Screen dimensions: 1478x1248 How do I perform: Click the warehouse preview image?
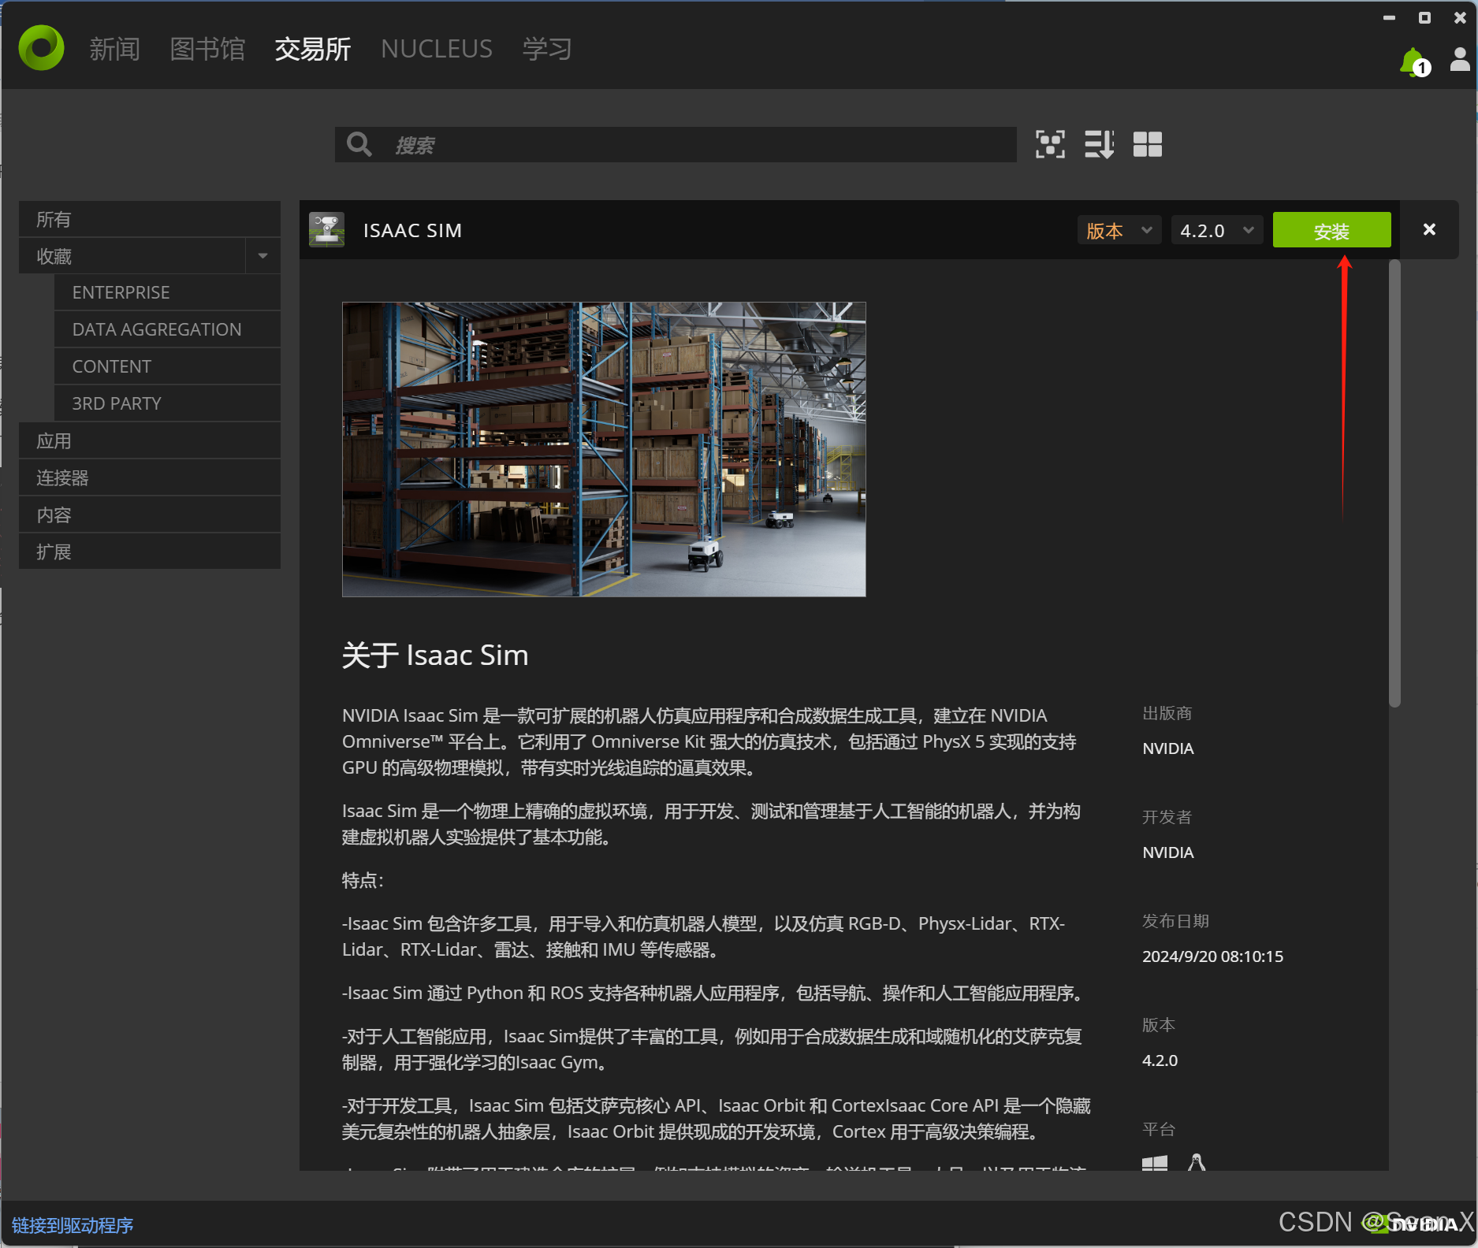pyautogui.click(x=604, y=449)
